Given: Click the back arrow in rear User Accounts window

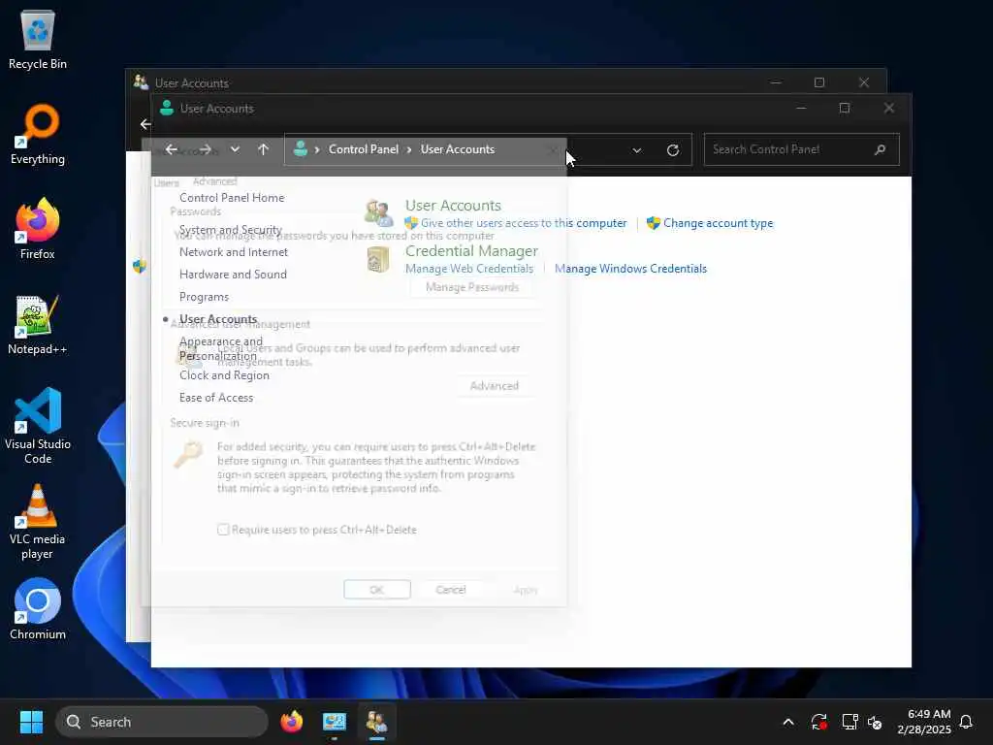Looking at the screenshot, I should pyautogui.click(x=145, y=124).
